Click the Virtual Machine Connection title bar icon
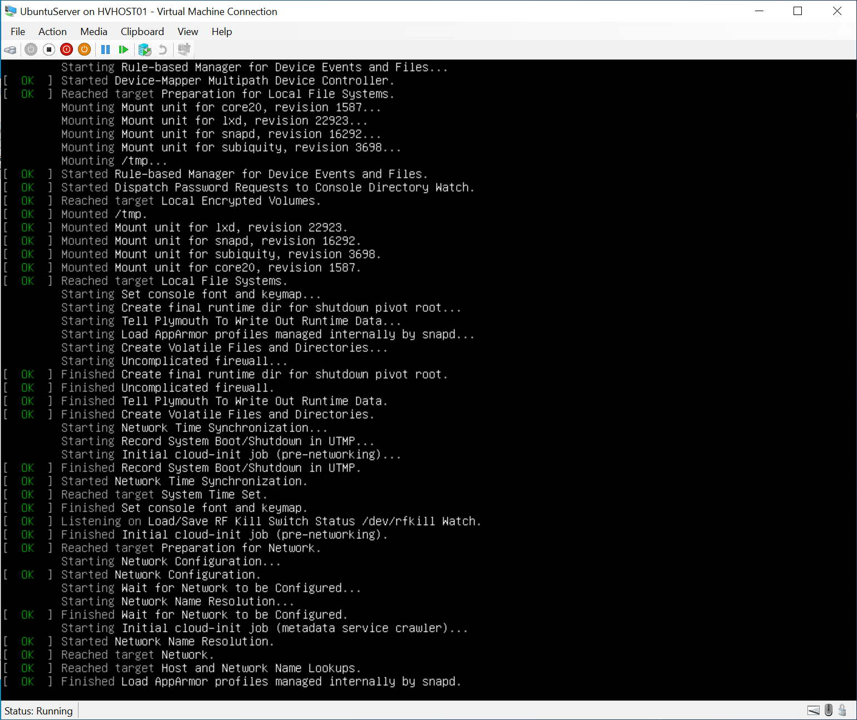857x720 pixels. click(10, 11)
